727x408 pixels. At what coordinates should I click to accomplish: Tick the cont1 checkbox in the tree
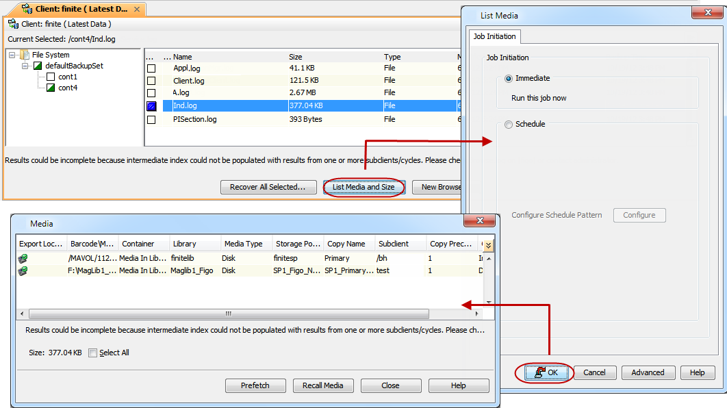coord(51,77)
